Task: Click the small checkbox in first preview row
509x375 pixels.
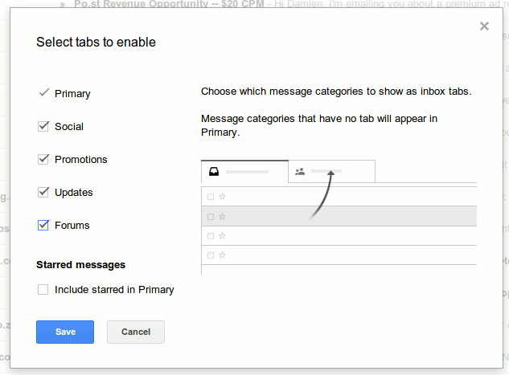Action: pos(211,196)
